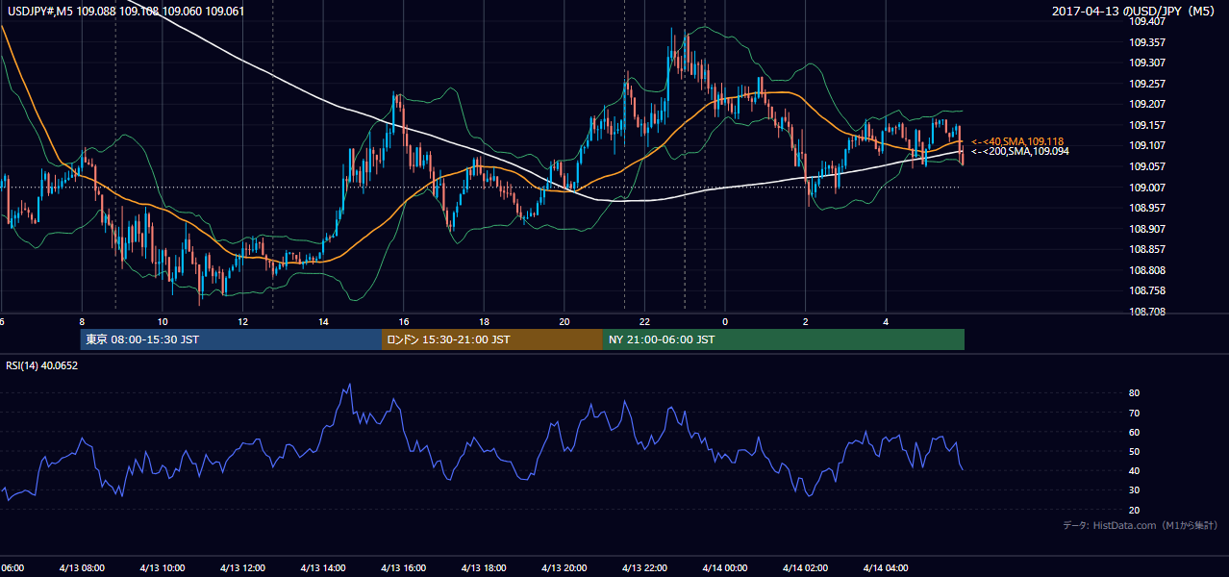
Task: Click hour tick 10 under the price chart
Action: (x=163, y=321)
